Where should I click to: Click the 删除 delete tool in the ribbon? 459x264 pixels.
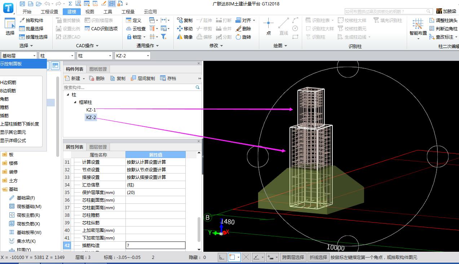coord(243,28)
